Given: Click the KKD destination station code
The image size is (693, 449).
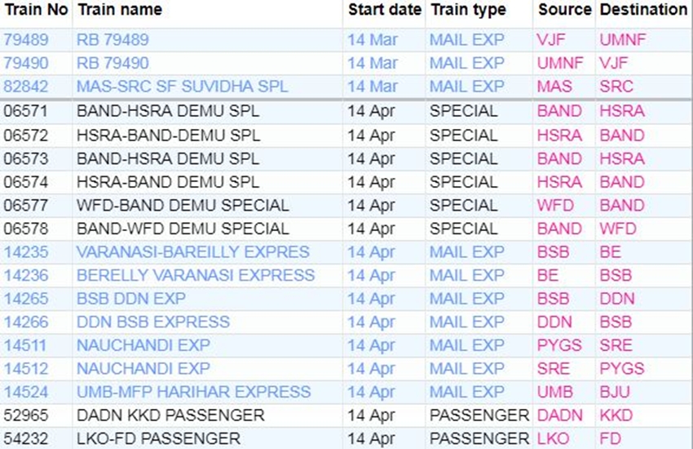Looking at the screenshot, I should click(x=616, y=416).
